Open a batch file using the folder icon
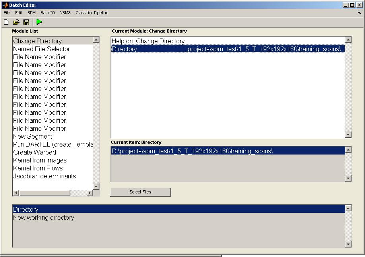The image size is (365, 257). click(x=16, y=22)
